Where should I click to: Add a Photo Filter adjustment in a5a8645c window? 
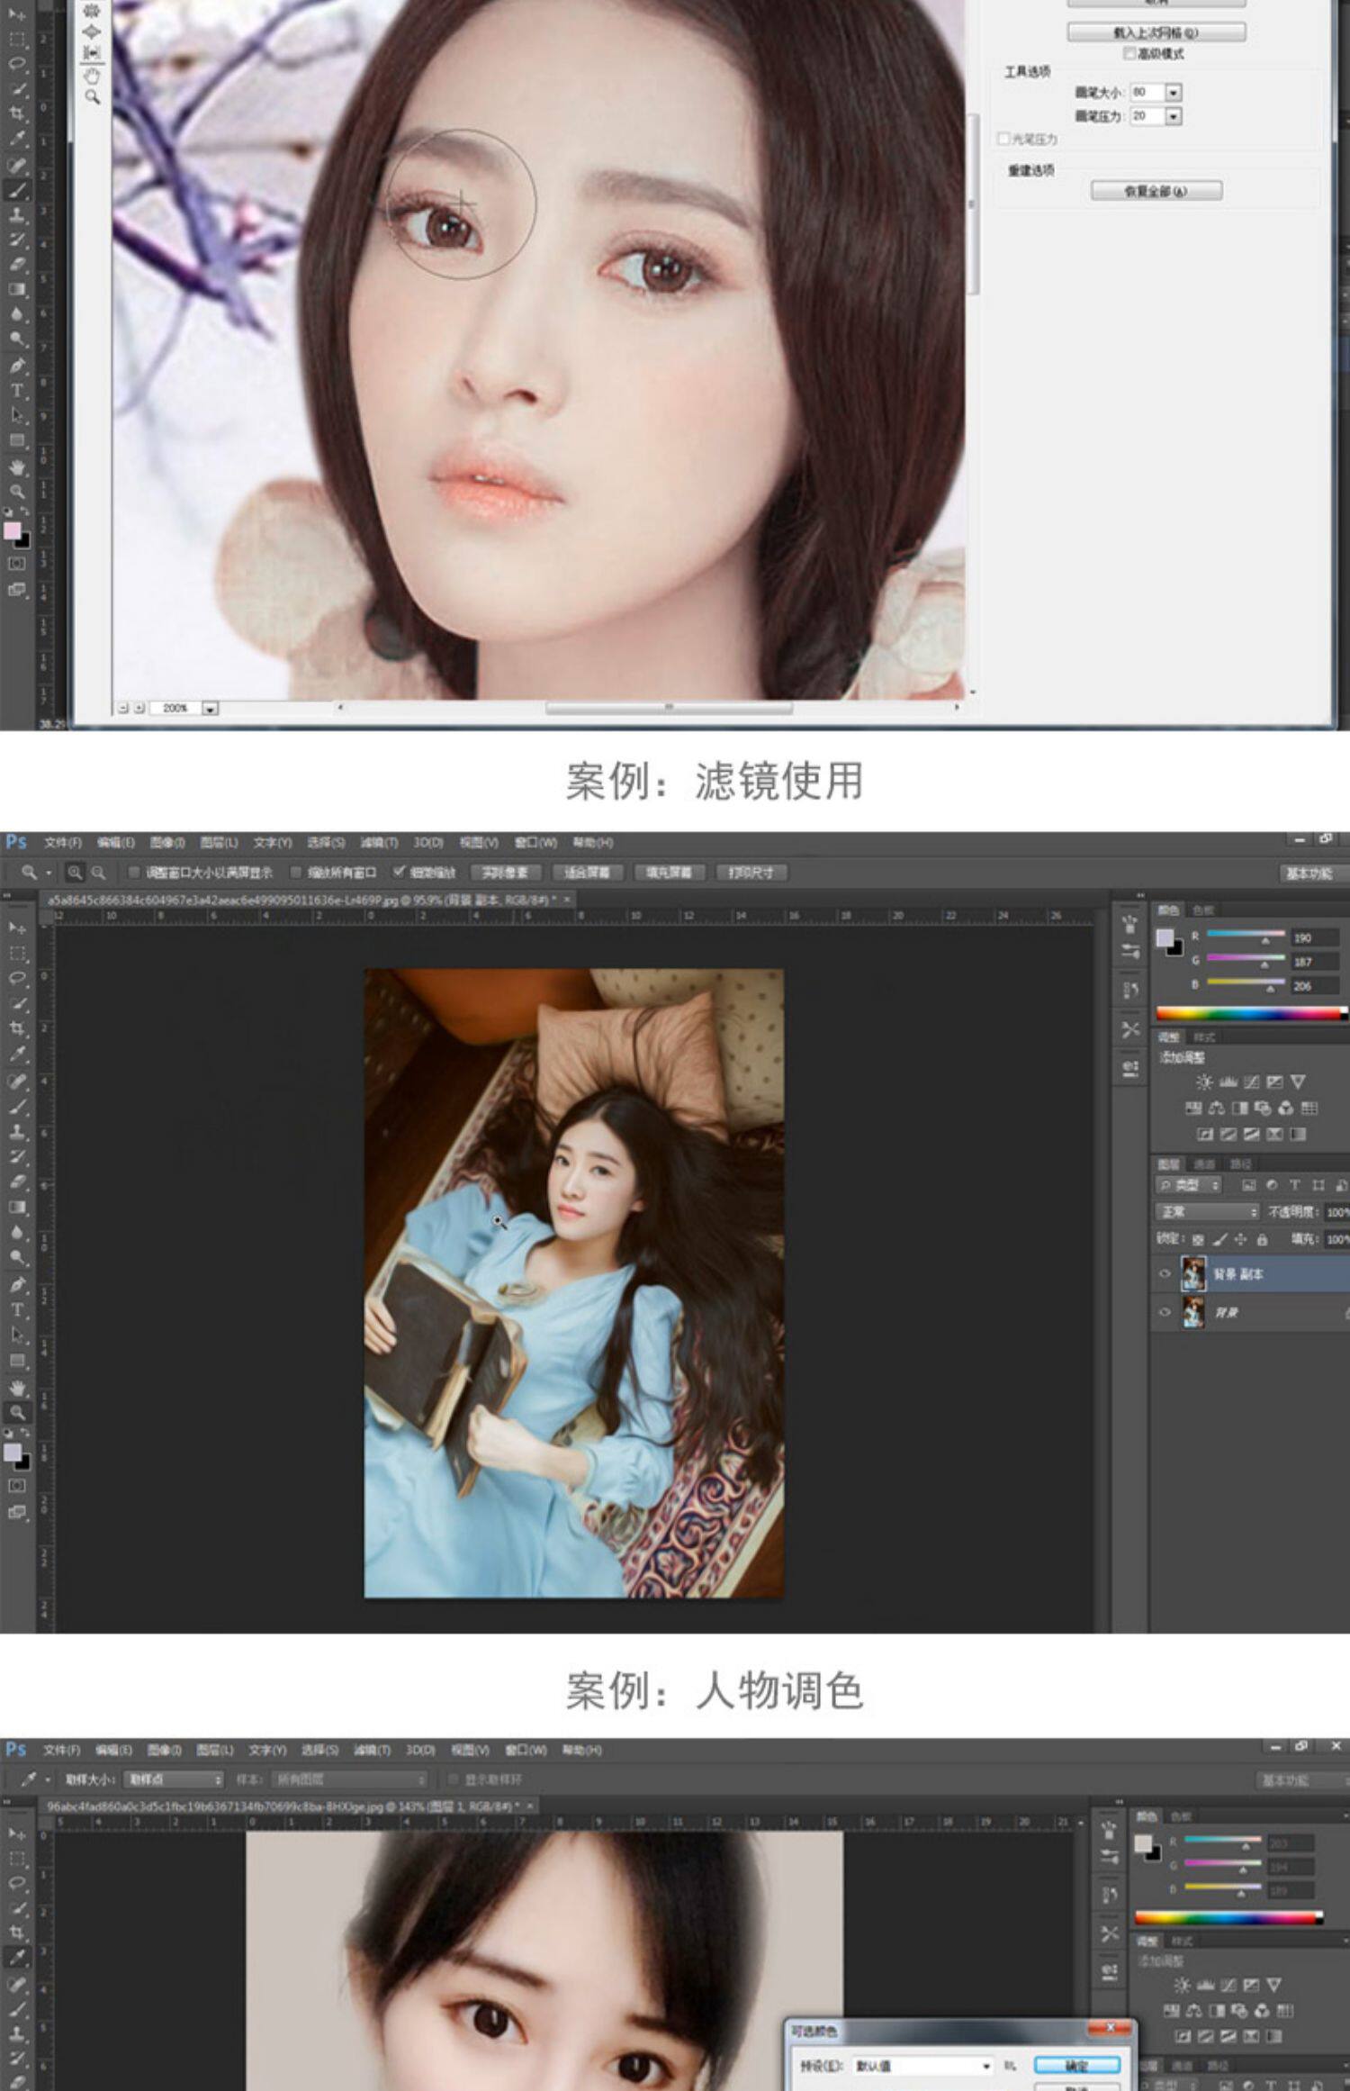point(1263,1108)
